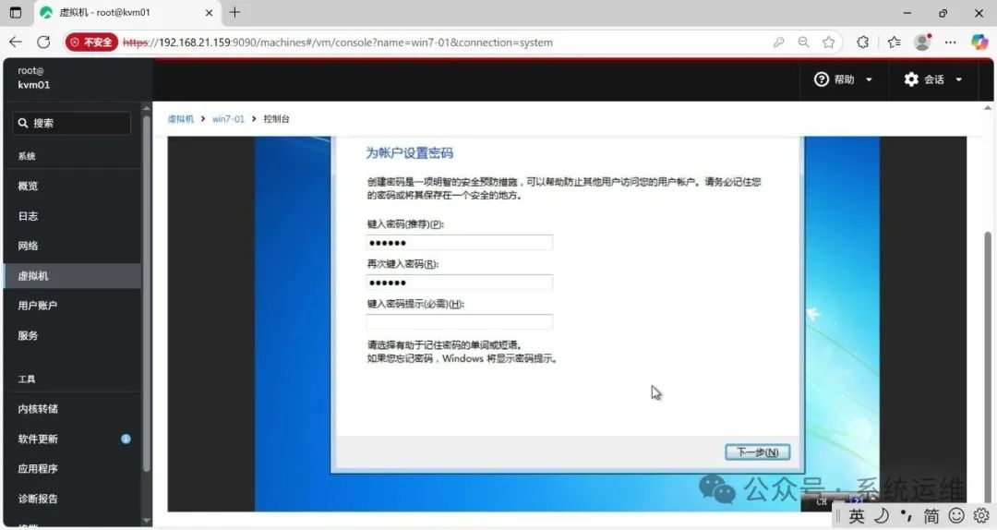The width and height of the screenshot is (997, 530).
Task: Bookmark this page with the star icon
Action: [x=828, y=42]
